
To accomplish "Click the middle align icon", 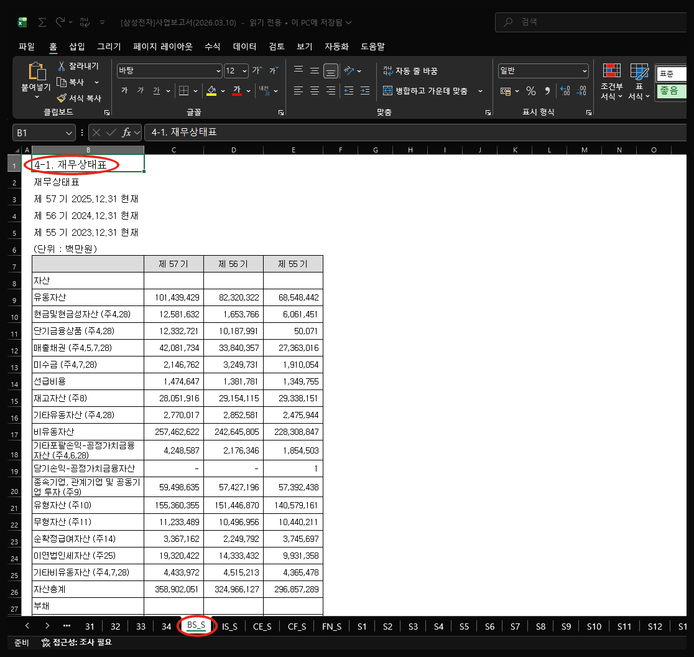I will tap(315, 70).
